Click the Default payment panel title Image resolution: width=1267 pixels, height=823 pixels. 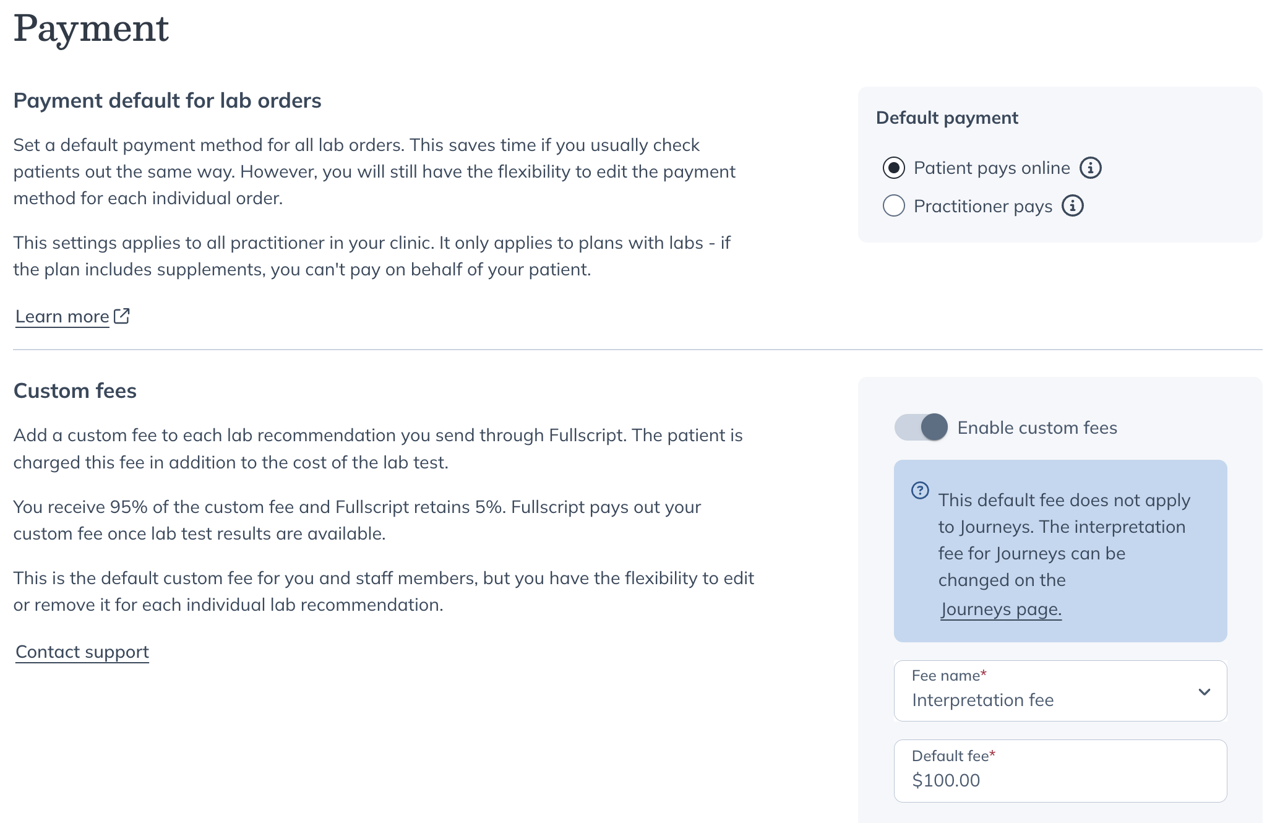coord(947,118)
